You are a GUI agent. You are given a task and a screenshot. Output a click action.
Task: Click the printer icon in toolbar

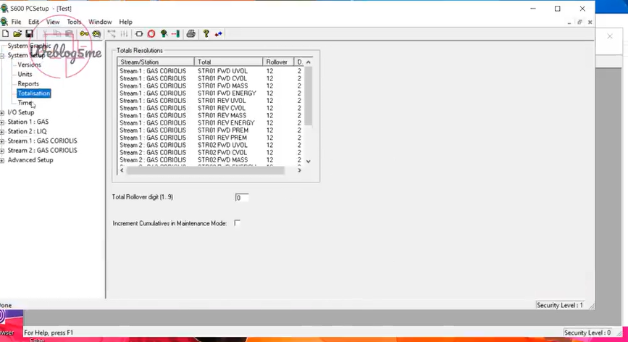191,34
